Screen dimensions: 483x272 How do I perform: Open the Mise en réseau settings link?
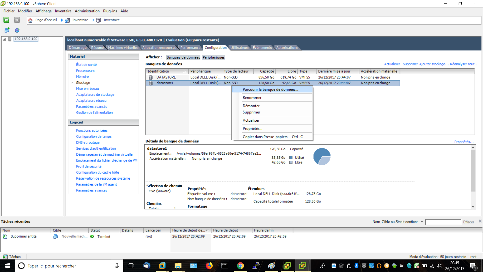click(88, 89)
